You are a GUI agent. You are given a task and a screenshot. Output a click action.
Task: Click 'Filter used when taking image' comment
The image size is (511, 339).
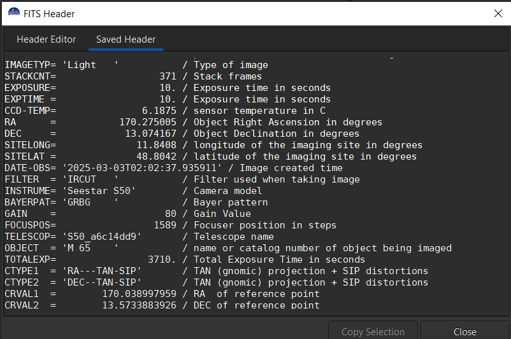pyautogui.click(x=277, y=179)
